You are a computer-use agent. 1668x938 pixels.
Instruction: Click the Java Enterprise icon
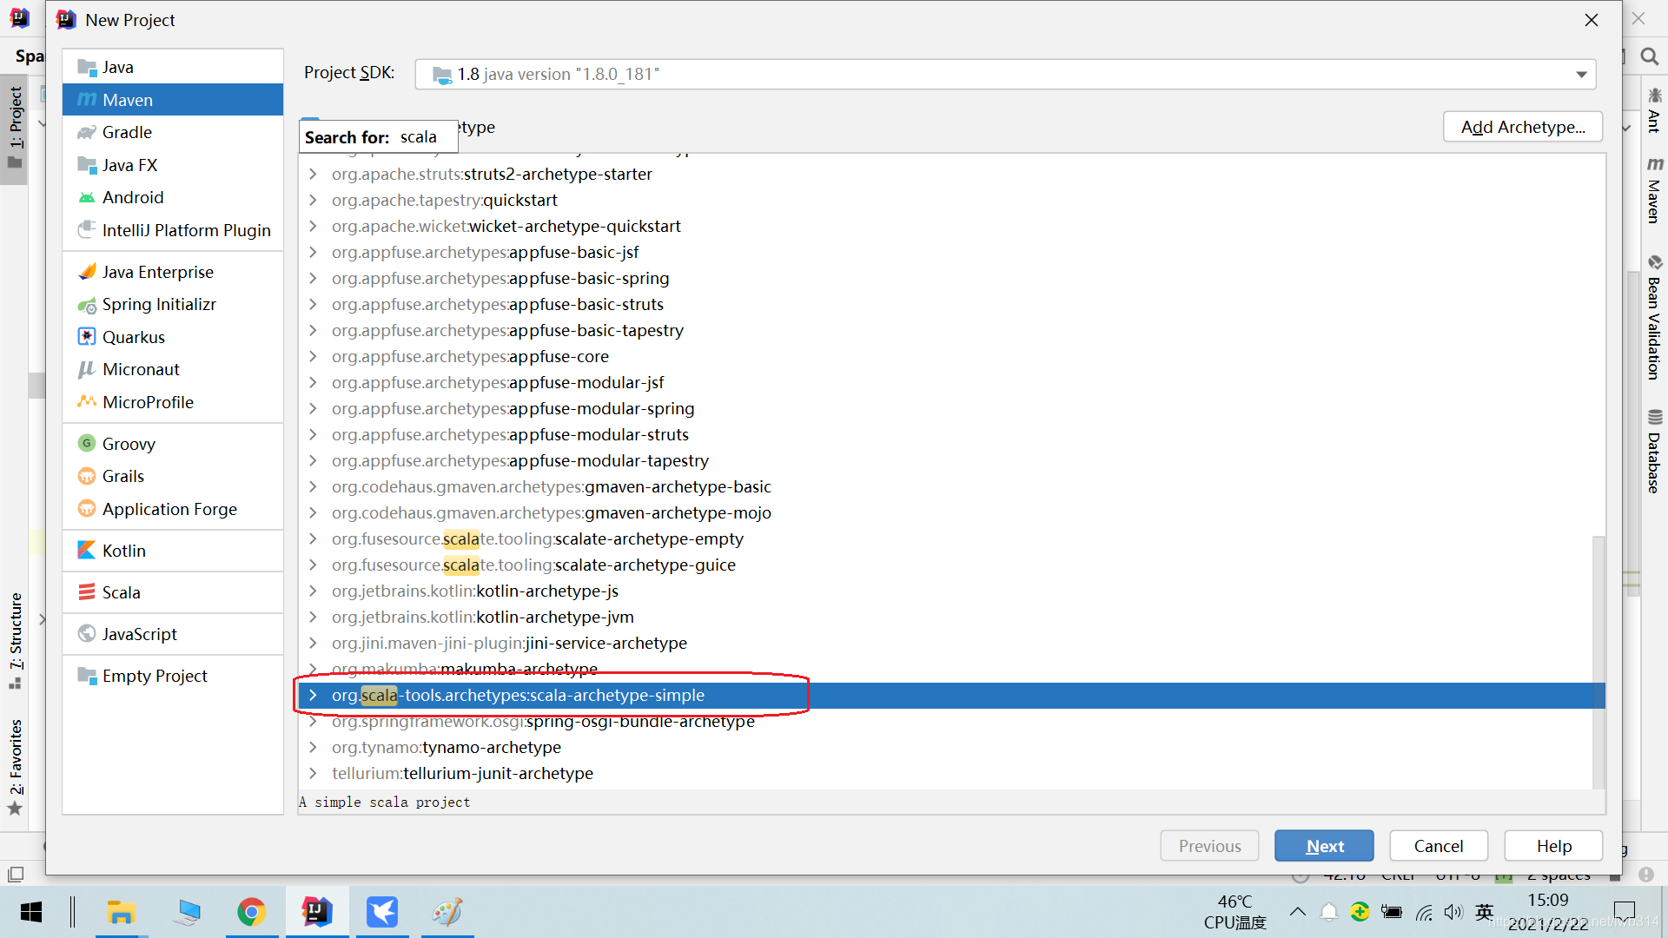[x=87, y=272]
